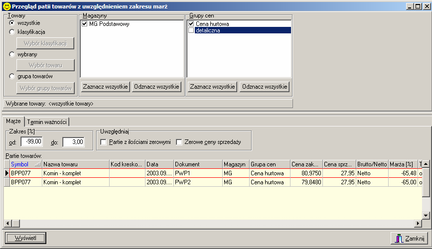Click the 'Wybór klasyfikacji' button
Viewport: 432px width, 249px height.
tap(45, 43)
